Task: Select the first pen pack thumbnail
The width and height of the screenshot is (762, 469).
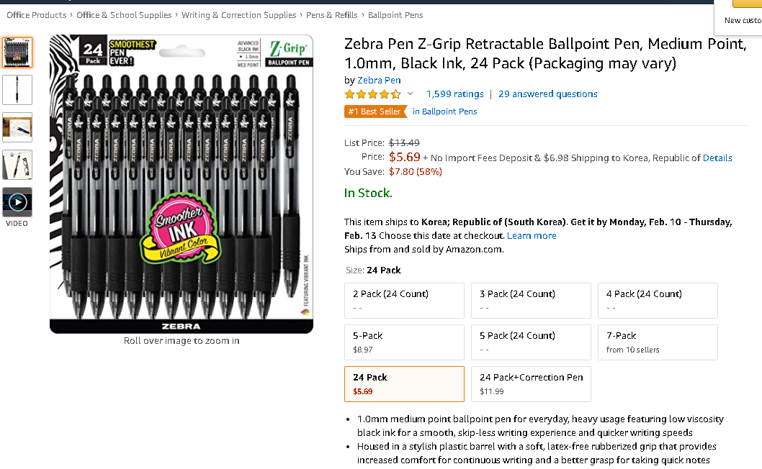Action: (x=17, y=53)
